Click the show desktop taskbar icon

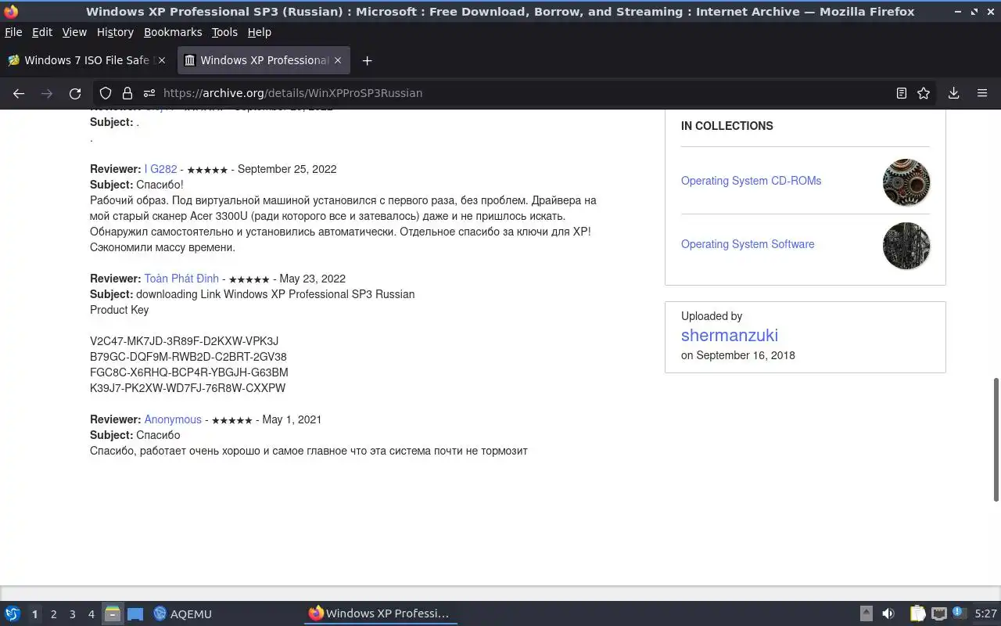pyautogui.click(x=135, y=613)
